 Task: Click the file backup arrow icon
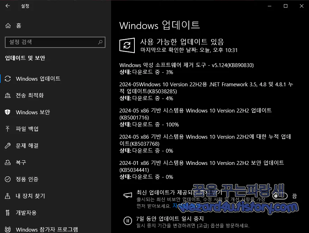point(8,129)
